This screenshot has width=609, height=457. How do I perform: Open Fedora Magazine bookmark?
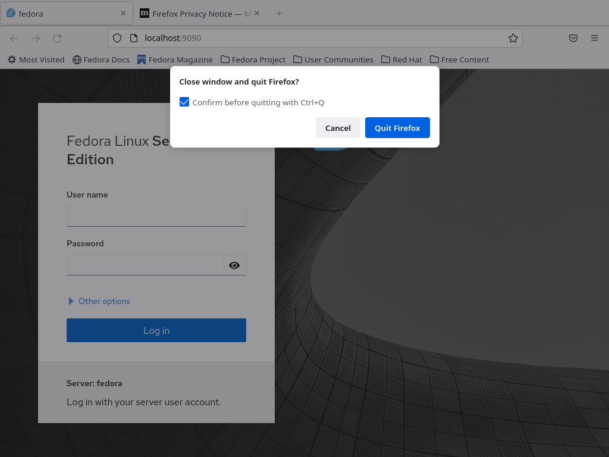point(175,60)
